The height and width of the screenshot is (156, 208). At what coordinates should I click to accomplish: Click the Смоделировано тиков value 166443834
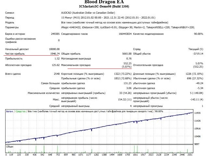[x=125, y=34]
